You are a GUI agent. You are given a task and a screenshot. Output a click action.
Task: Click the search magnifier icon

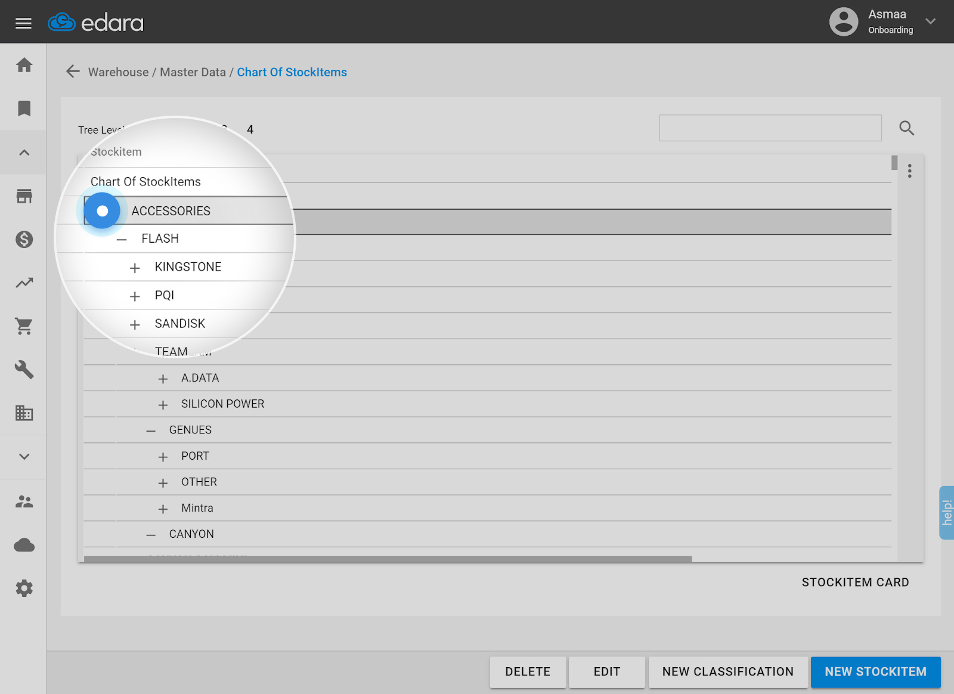coord(906,128)
